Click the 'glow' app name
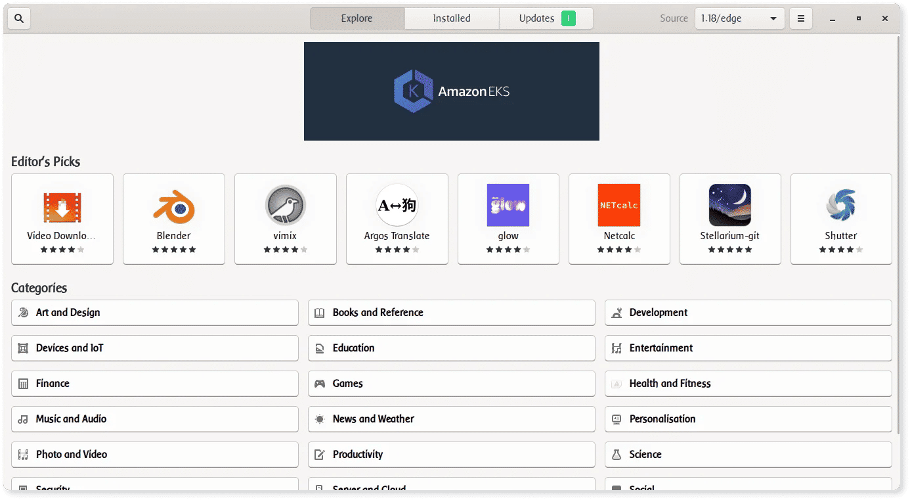 [x=508, y=236]
